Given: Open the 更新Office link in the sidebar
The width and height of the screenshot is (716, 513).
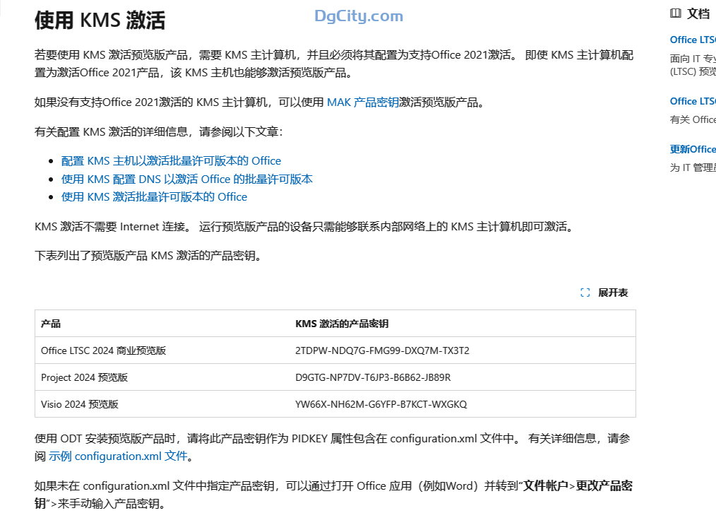Looking at the screenshot, I should click(692, 149).
